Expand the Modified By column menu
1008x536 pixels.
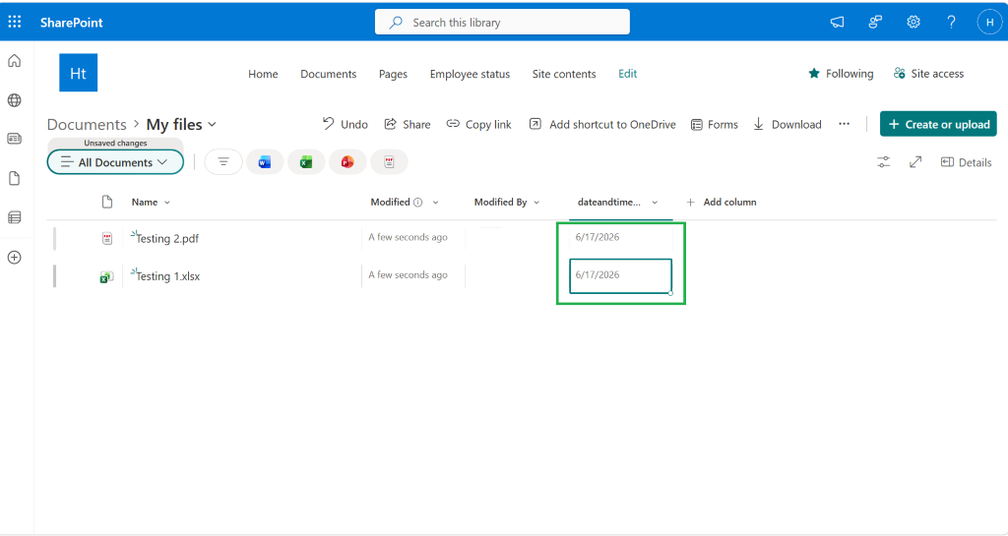[x=536, y=203]
